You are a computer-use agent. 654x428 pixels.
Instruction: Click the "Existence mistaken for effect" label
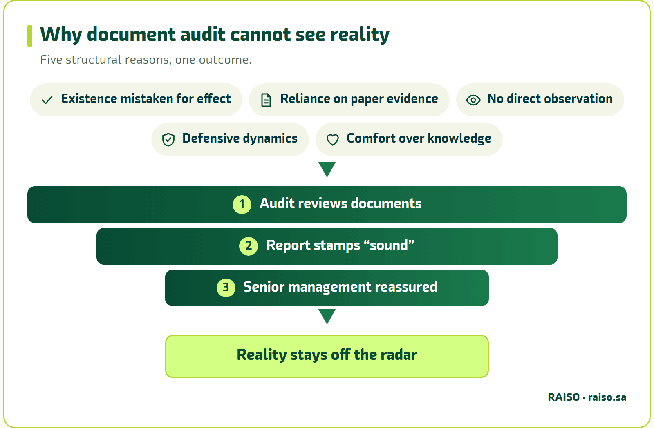point(146,99)
